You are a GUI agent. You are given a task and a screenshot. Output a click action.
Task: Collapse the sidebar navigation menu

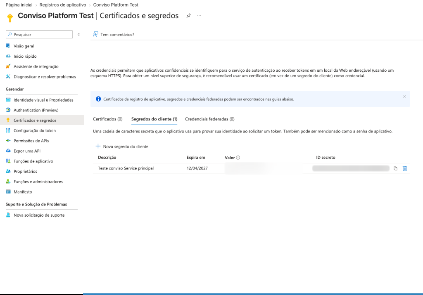79,35
